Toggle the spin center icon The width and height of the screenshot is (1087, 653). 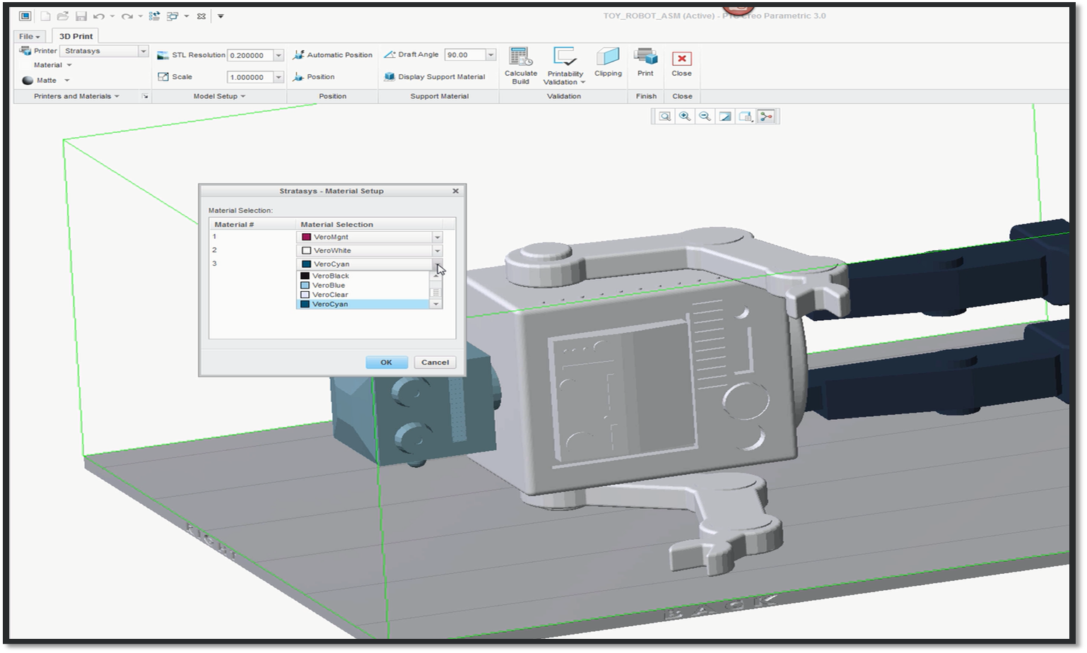(766, 117)
